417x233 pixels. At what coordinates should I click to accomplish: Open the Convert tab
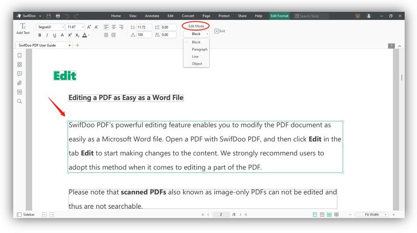pyautogui.click(x=188, y=16)
